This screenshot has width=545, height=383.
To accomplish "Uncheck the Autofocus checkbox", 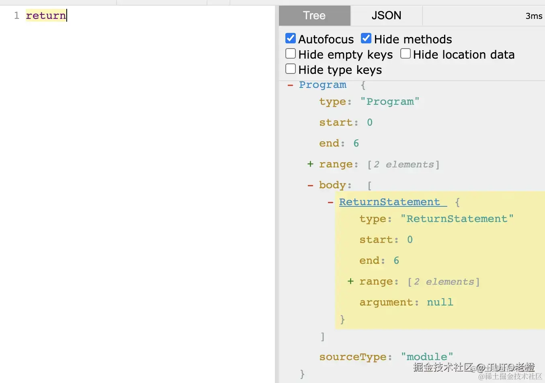I will click(291, 39).
